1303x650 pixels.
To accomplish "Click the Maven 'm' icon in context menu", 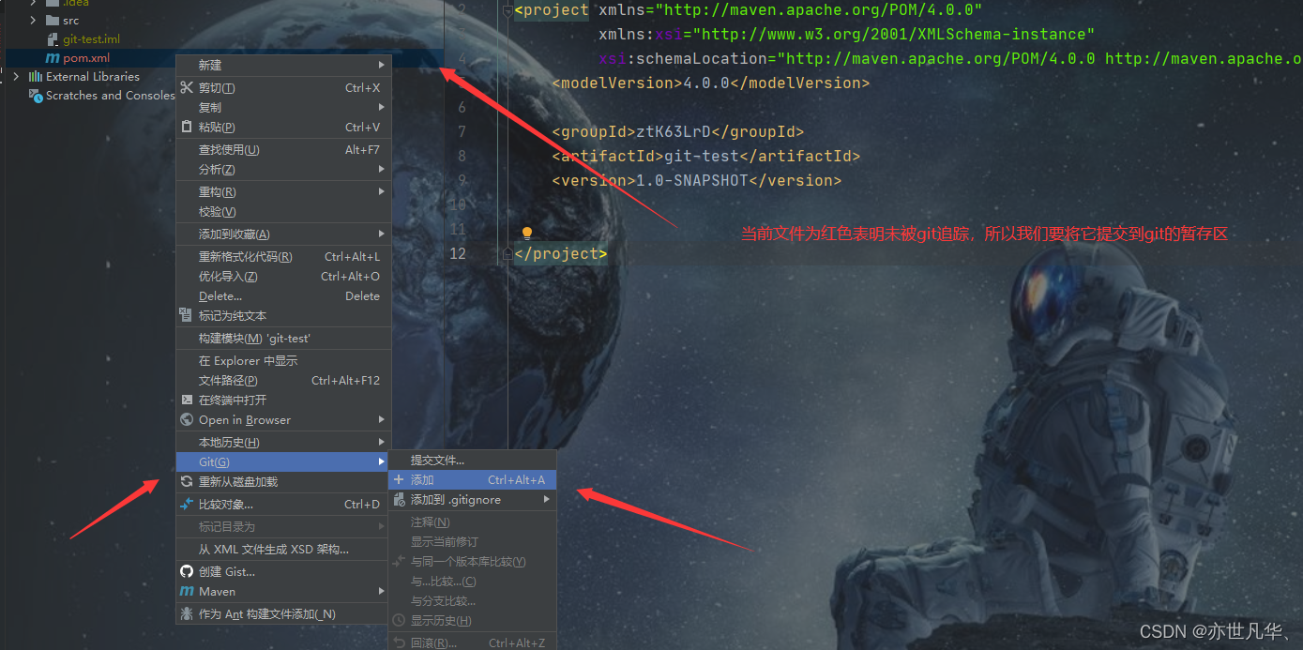I will [x=187, y=591].
